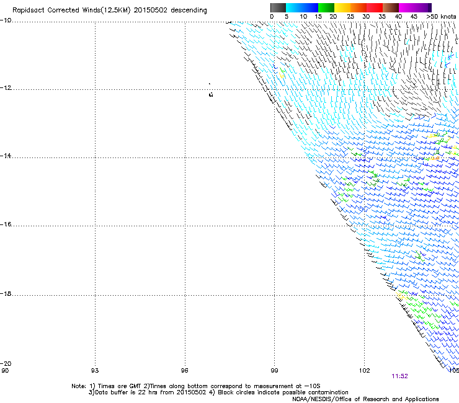Click the -14 latitude axis label
Screen dimensions: 459x403
tap(6, 156)
